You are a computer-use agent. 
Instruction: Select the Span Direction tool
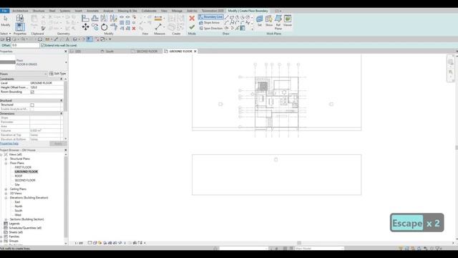pyautogui.click(x=210, y=29)
